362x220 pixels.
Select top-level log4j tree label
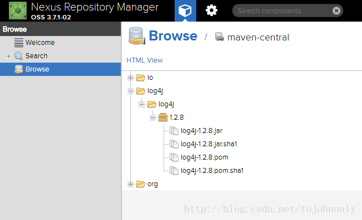(155, 91)
